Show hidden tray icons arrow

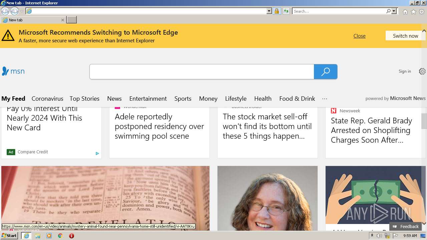pyautogui.click(x=372, y=236)
